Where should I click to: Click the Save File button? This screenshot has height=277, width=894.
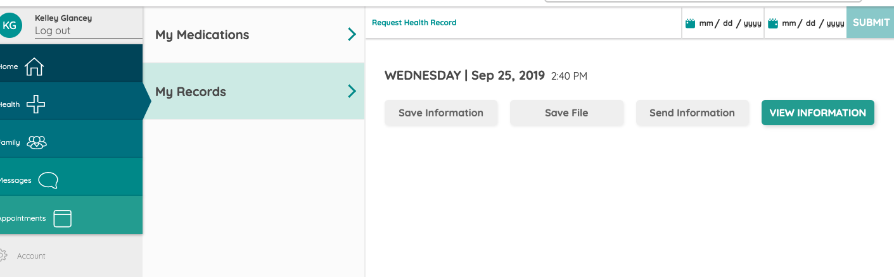[566, 113]
